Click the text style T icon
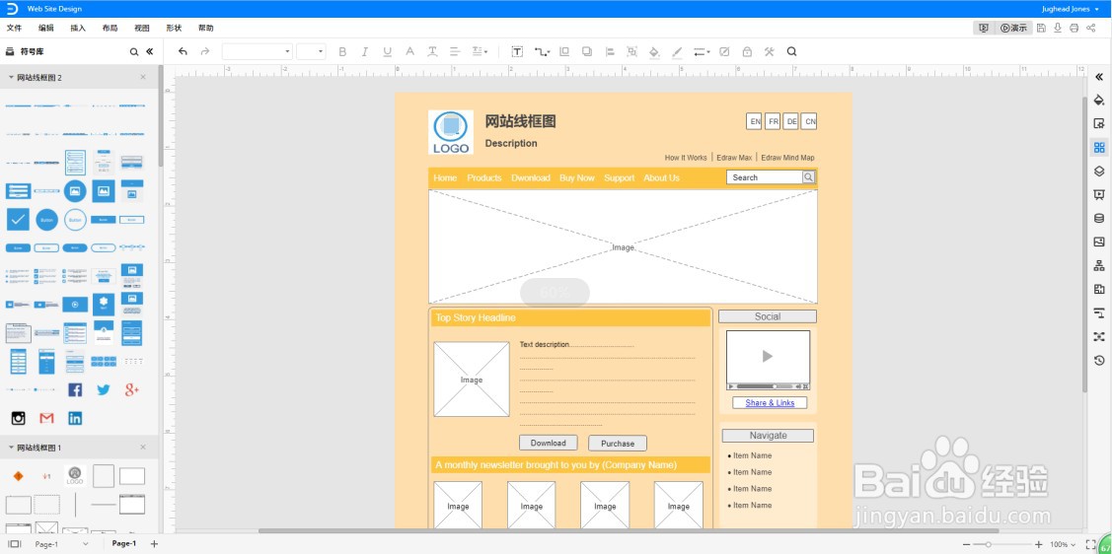 click(x=432, y=51)
